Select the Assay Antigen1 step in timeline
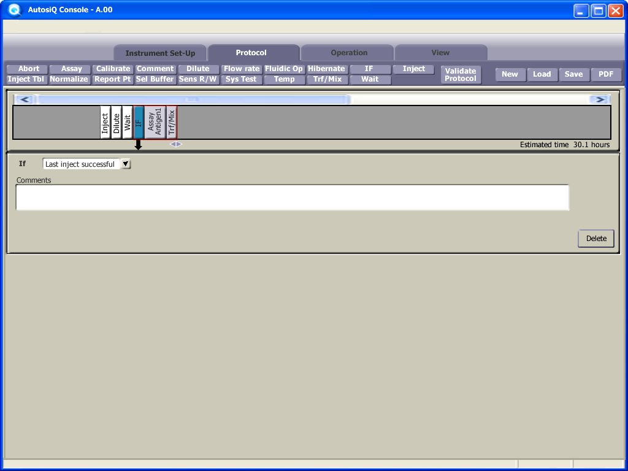628x471 pixels. [x=155, y=123]
